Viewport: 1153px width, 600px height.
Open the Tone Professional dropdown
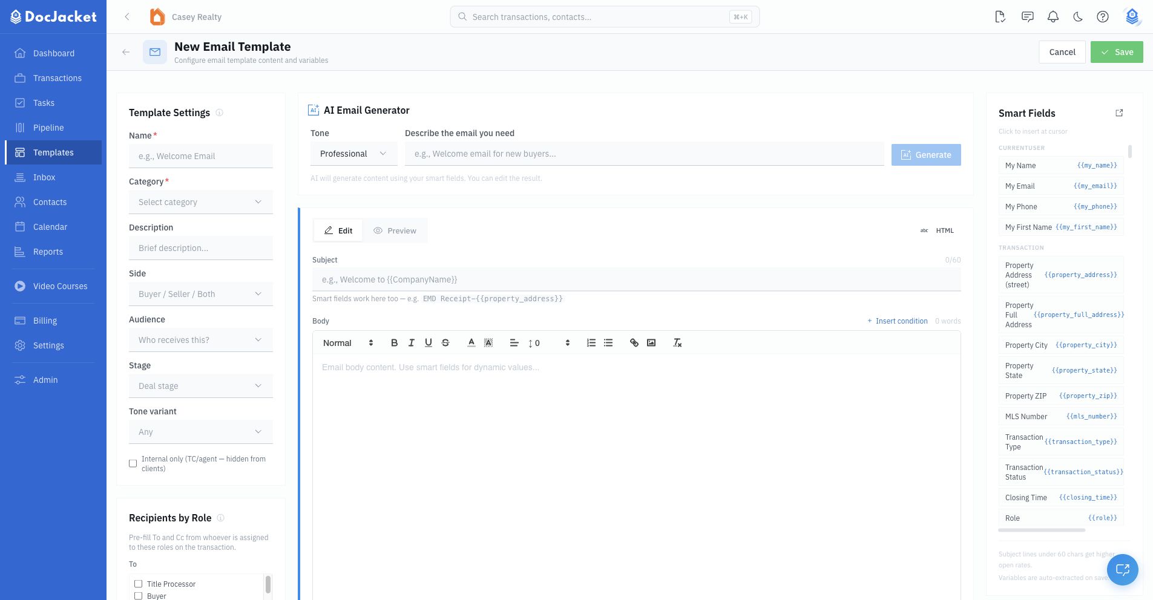(353, 154)
